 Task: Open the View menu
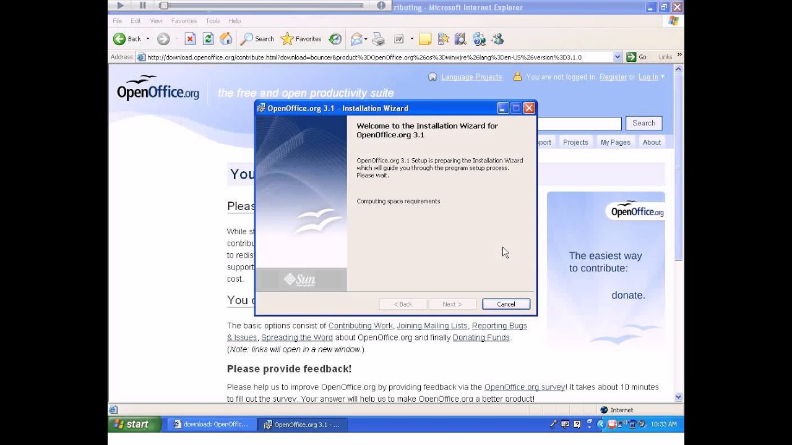pyautogui.click(x=156, y=21)
